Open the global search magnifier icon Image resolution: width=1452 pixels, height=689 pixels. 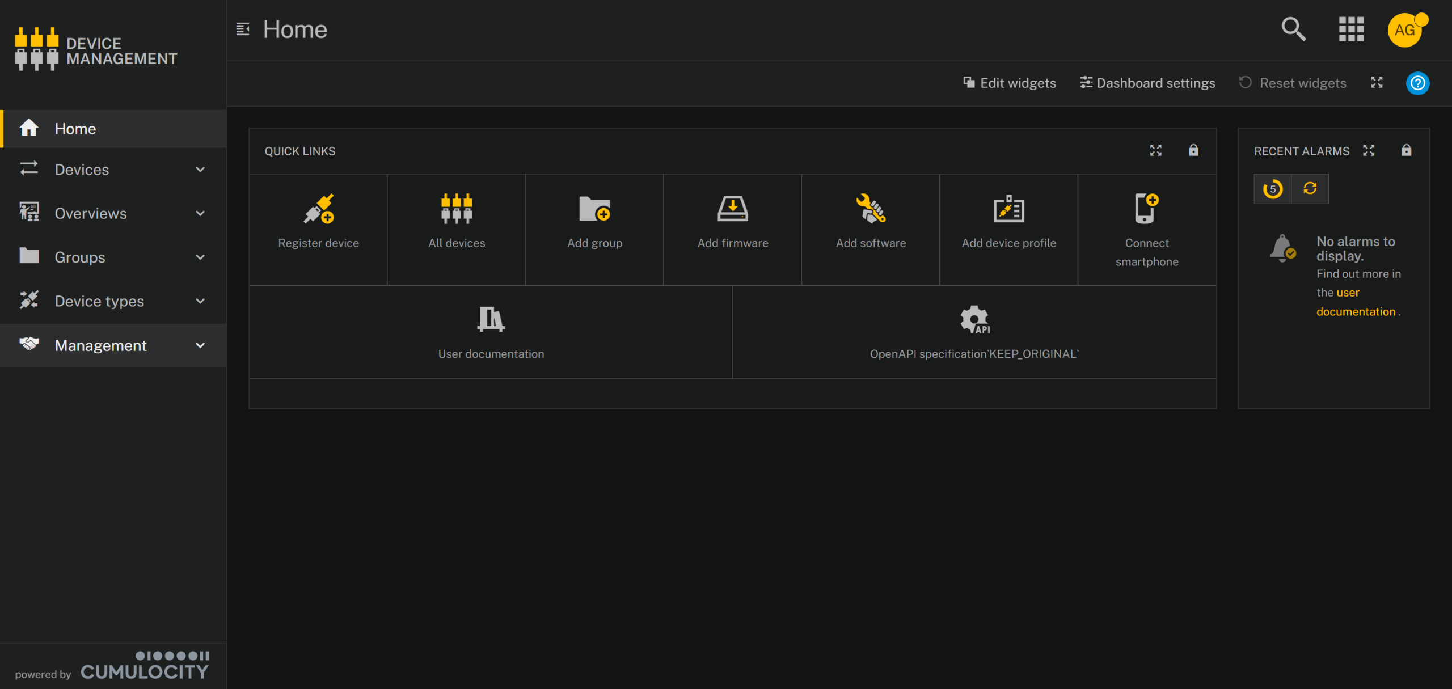[1293, 29]
